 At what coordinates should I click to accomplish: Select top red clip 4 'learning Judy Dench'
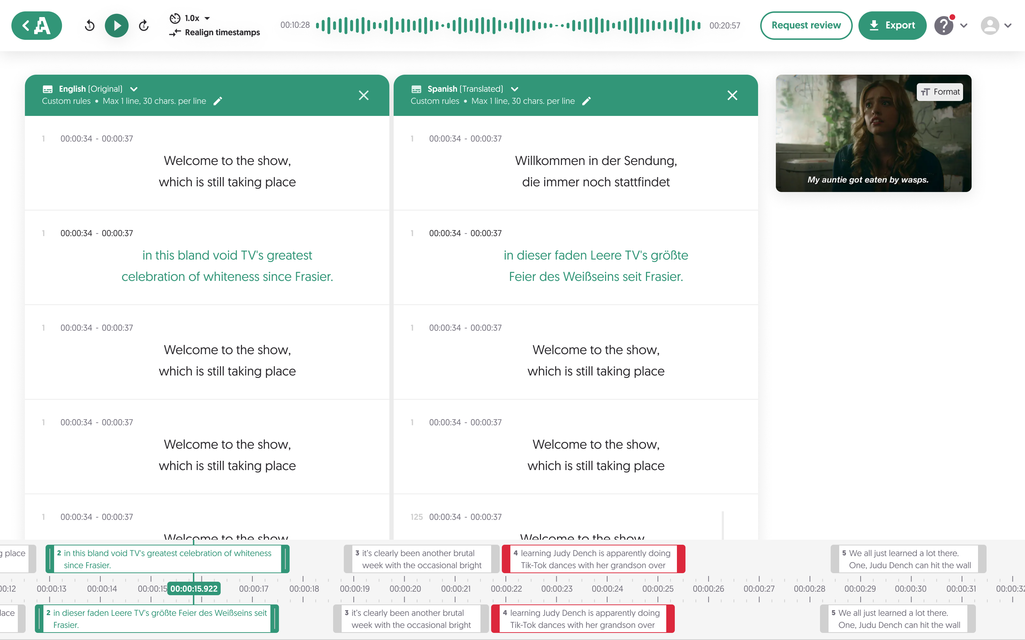[x=593, y=559]
